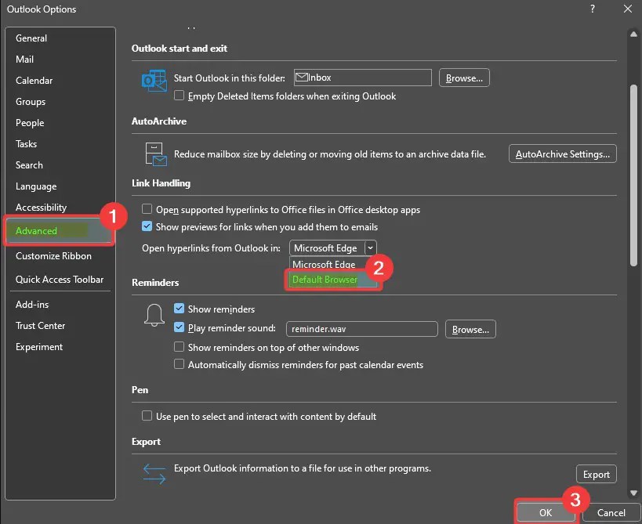Pick Microsoft Edge from the dropdown list
642x524 pixels.
(324, 264)
